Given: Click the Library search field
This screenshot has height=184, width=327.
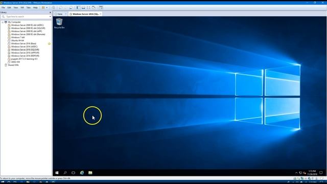Looking at the screenshot, I should pyautogui.click(x=26, y=16).
